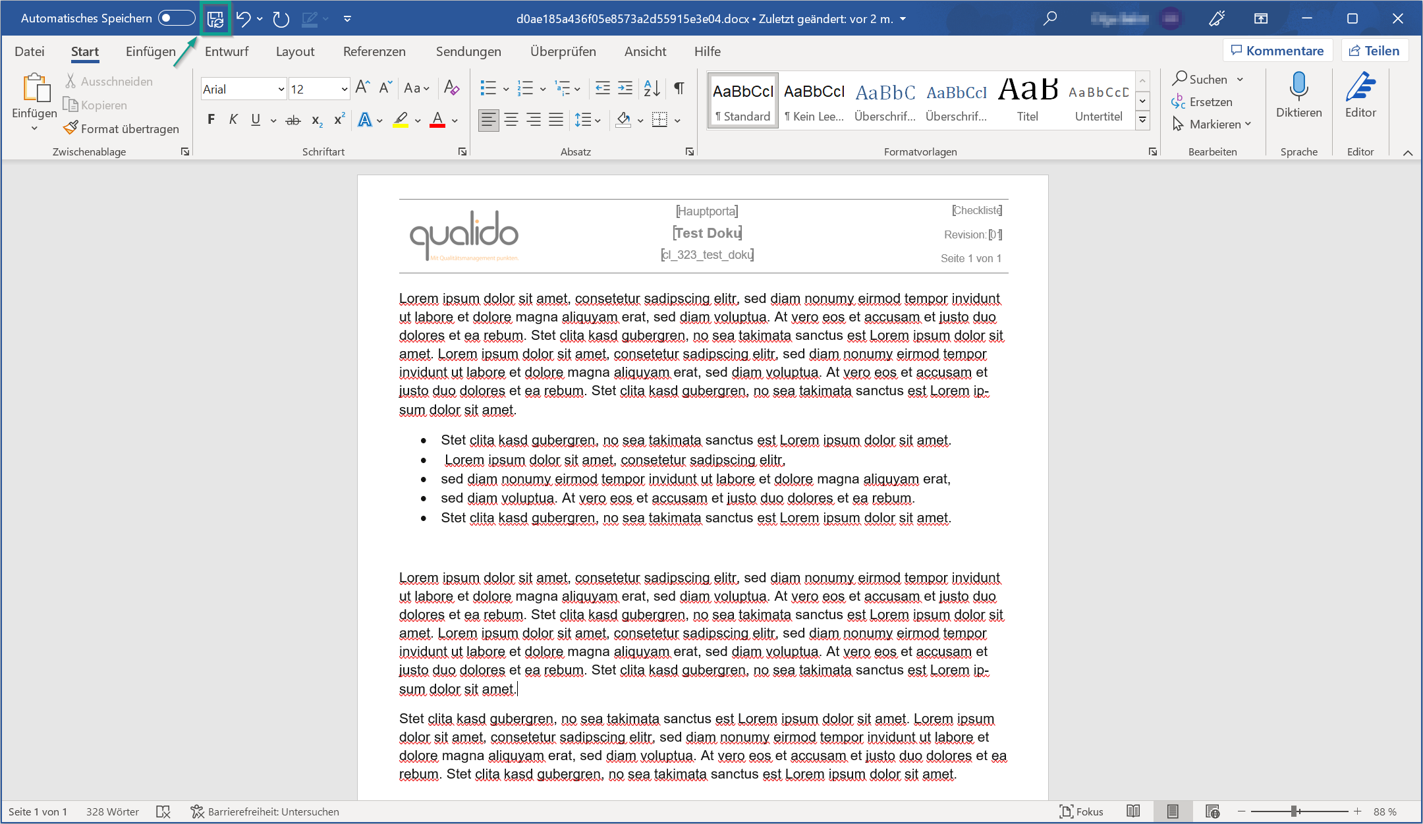Click the Kopieren button

coord(96,105)
